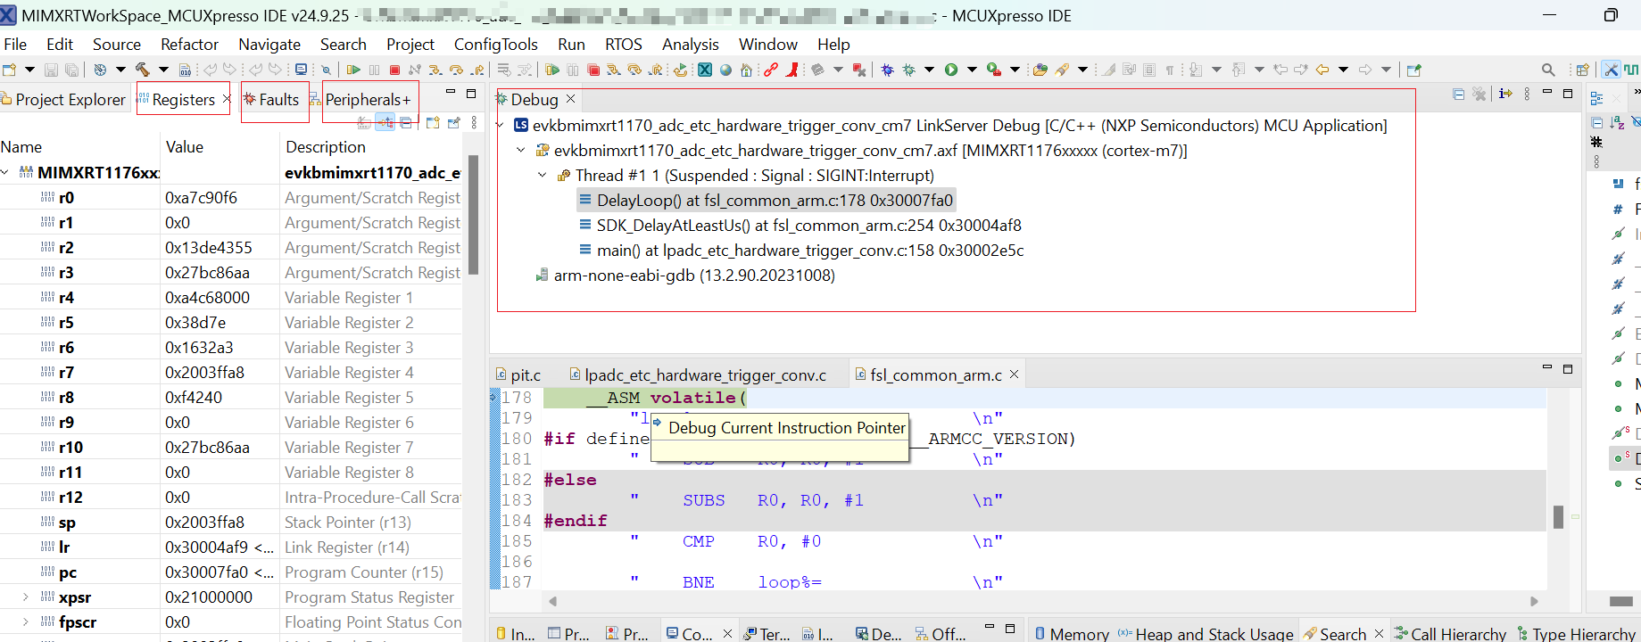
Task: Click the green Run launch icon
Action: point(951,70)
